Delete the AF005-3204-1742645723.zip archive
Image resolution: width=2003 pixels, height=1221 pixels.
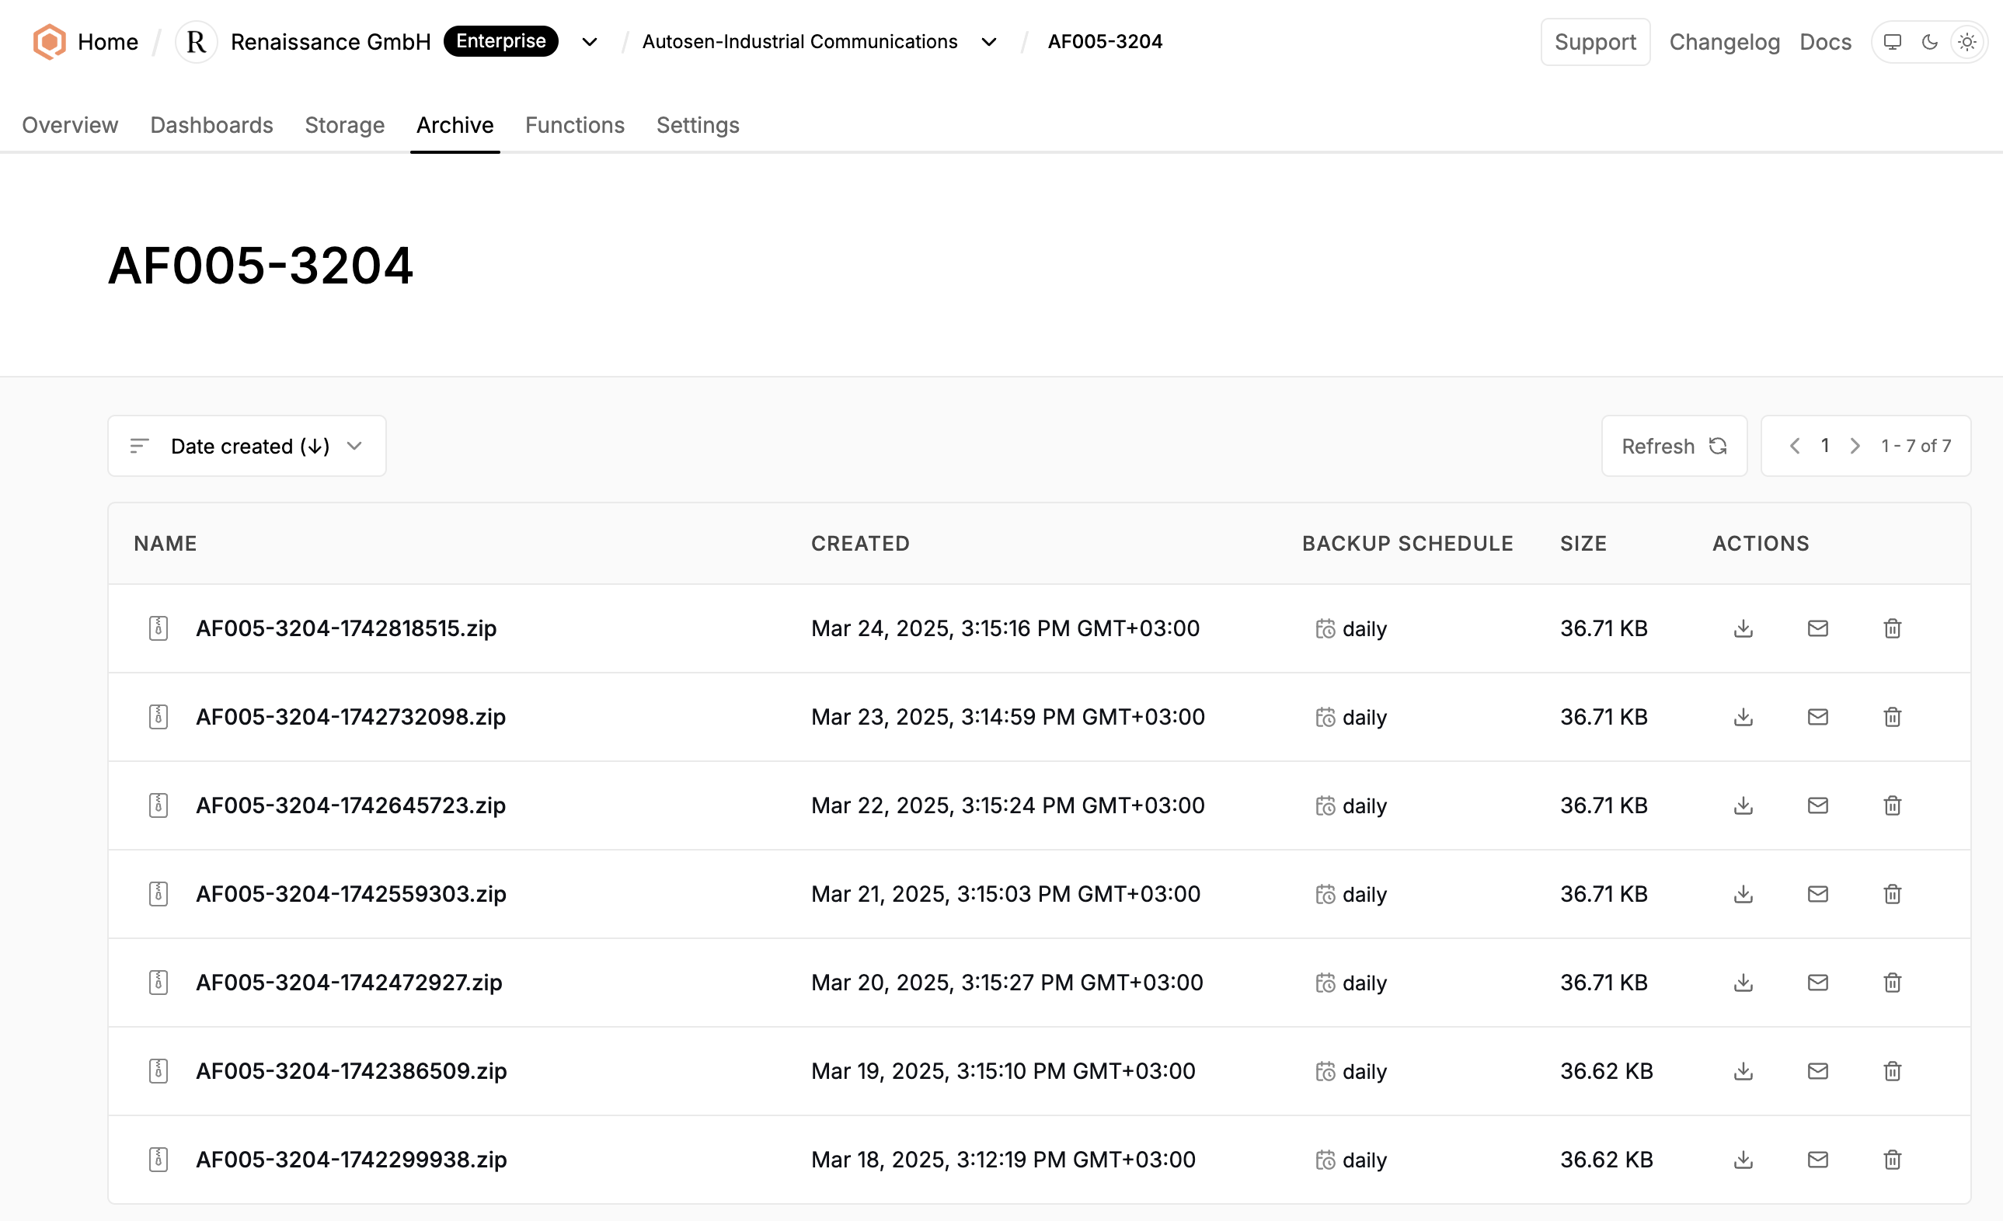[1893, 805]
